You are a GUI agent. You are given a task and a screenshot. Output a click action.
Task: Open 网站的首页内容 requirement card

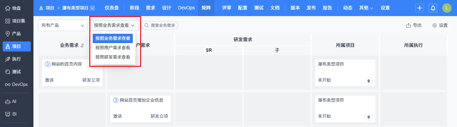[x=72, y=73]
